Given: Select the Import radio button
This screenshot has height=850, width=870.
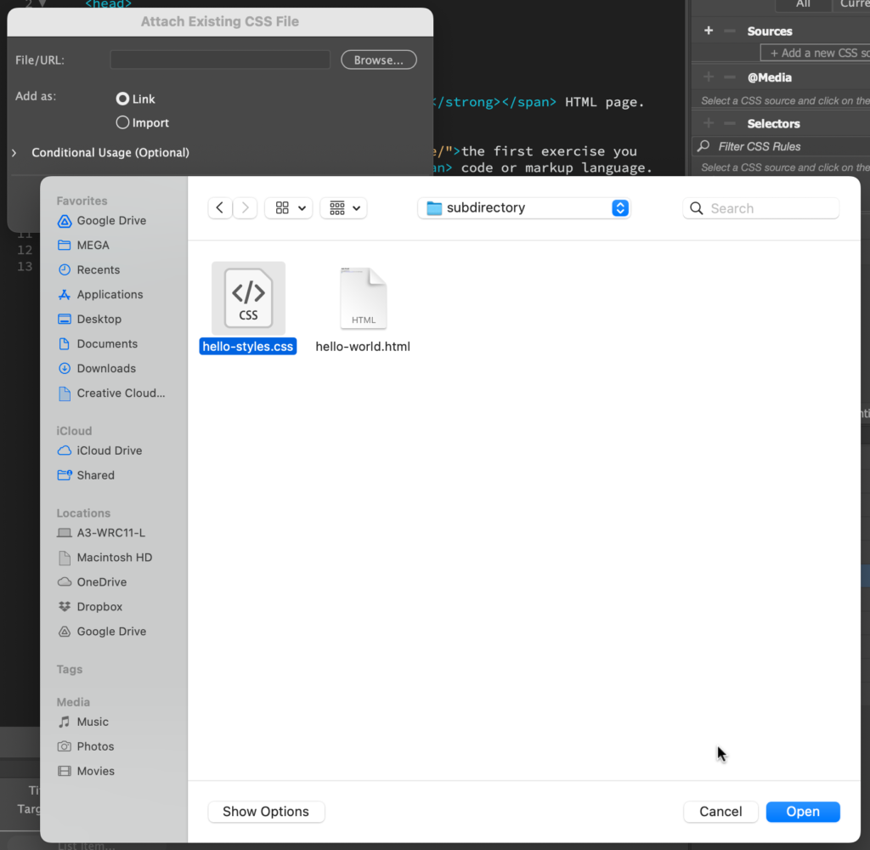Looking at the screenshot, I should [x=123, y=123].
